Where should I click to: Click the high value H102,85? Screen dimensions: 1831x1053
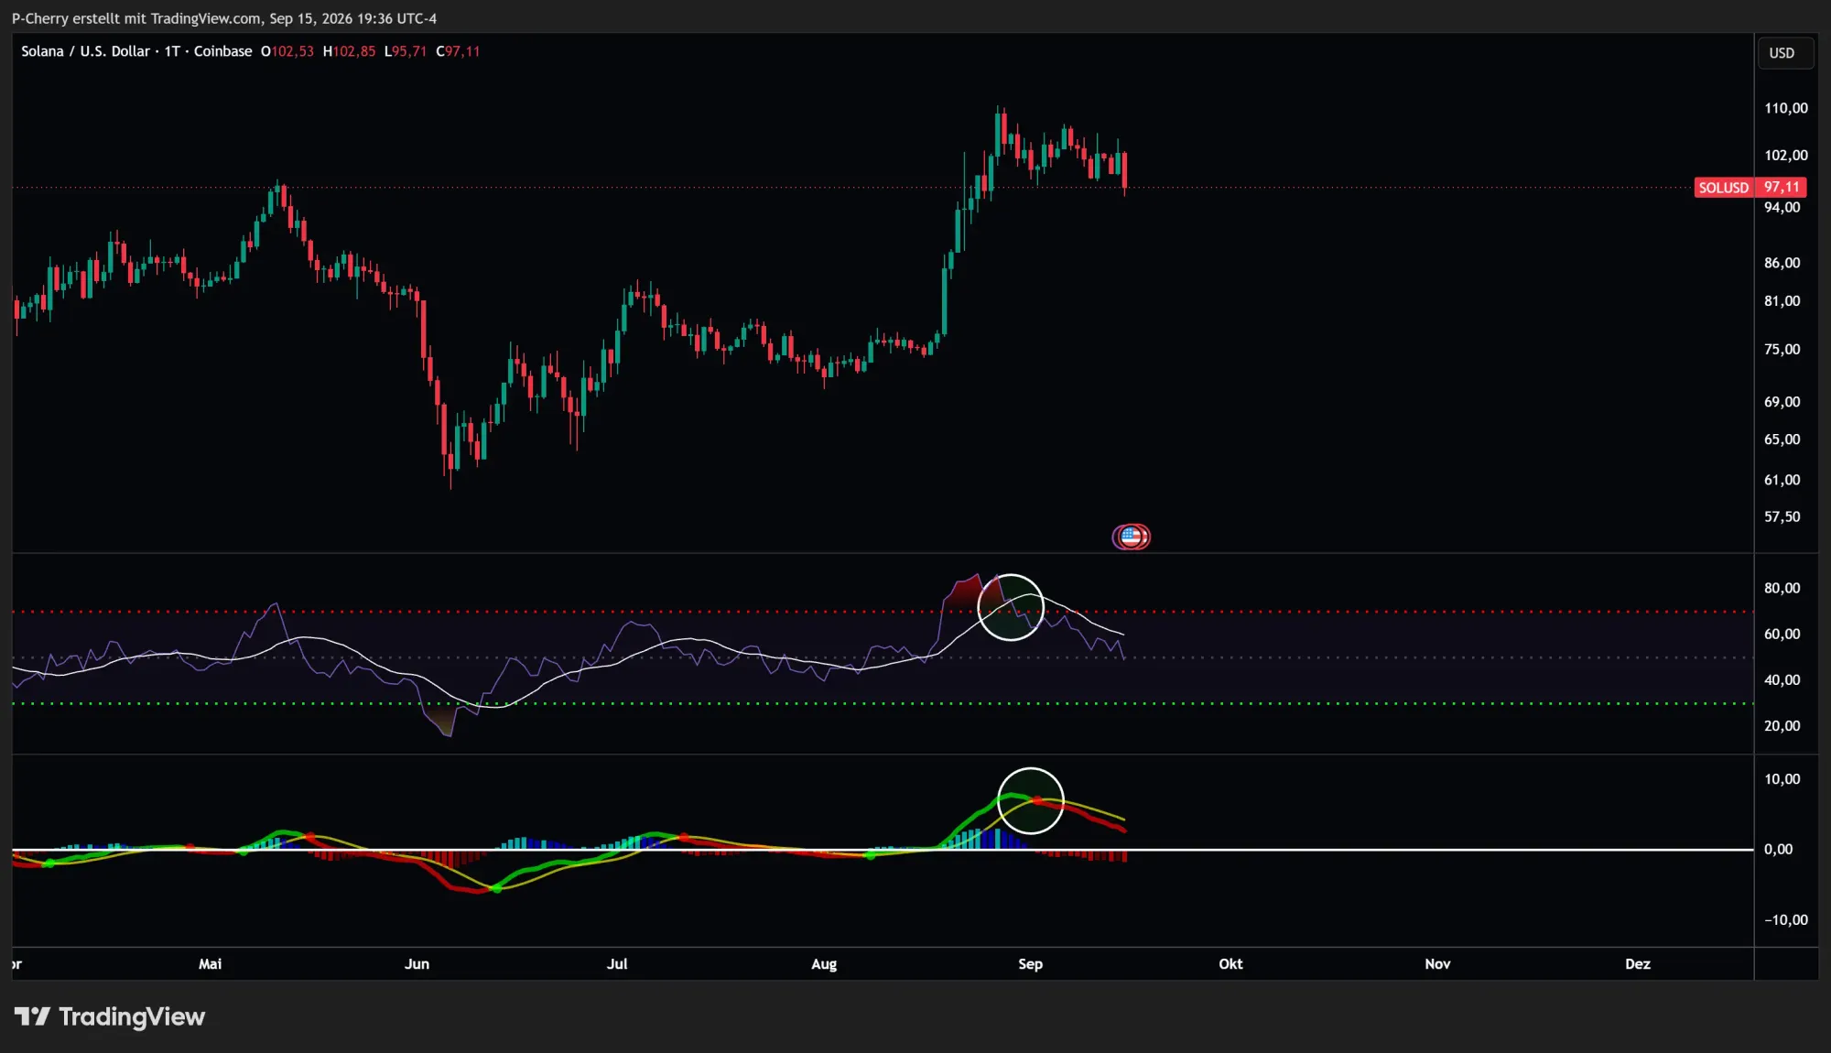pos(349,51)
